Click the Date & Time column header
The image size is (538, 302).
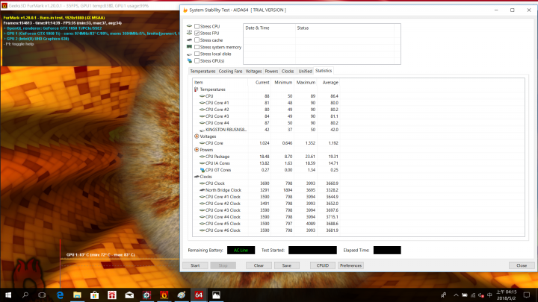(x=269, y=28)
